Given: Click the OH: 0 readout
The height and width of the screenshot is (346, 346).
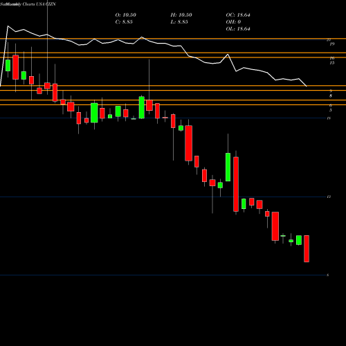Looking at the screenshot, I should [233, 22].
